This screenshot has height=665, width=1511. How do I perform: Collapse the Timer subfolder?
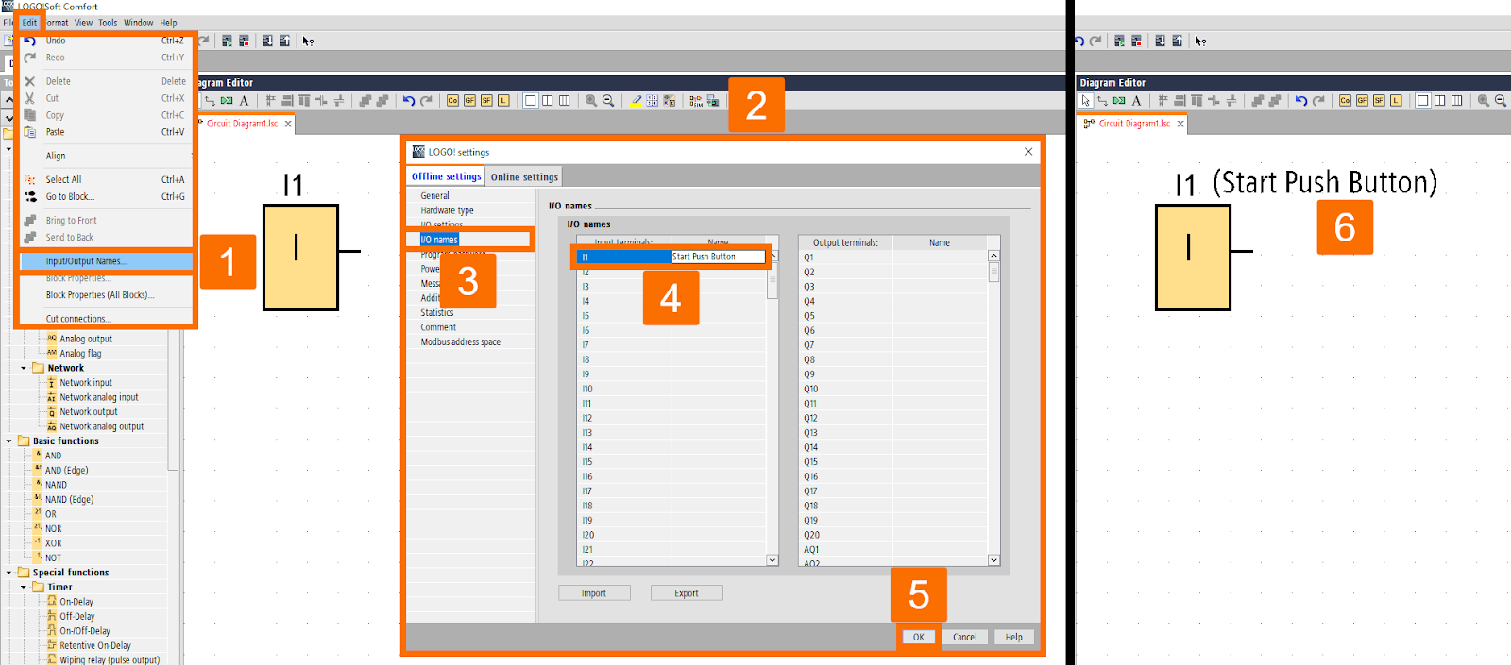point(24,587)
